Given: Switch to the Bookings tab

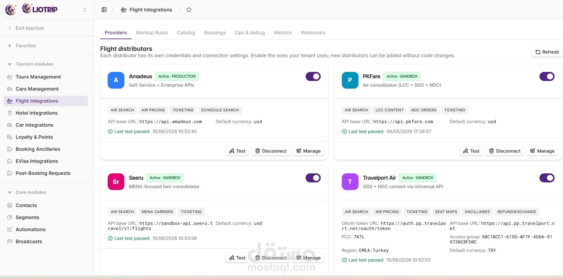Looking at the screenshot, I should pos(215,33).
